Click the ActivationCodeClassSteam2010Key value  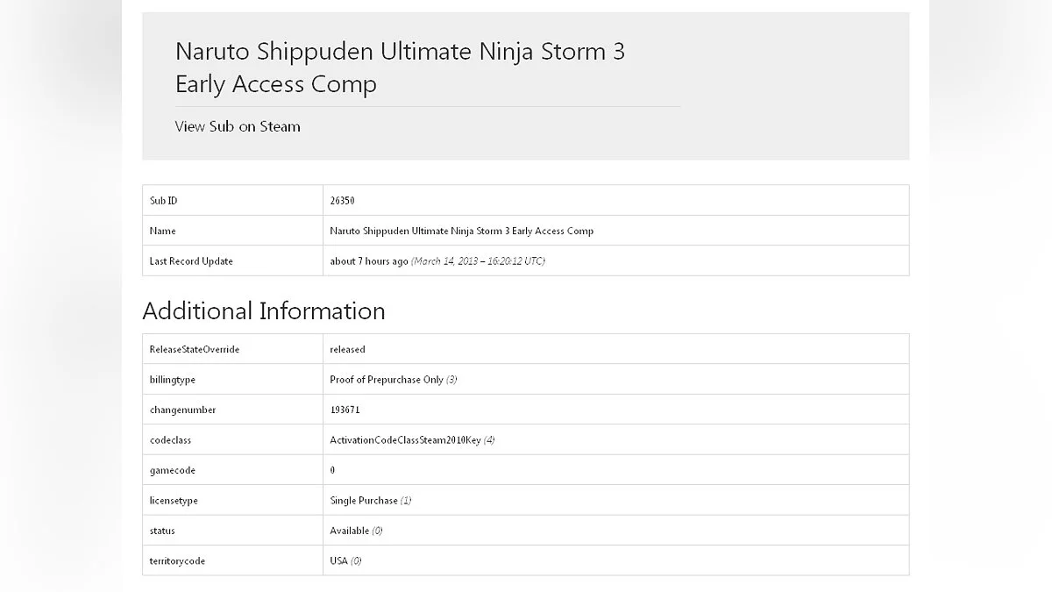point(405,440)
